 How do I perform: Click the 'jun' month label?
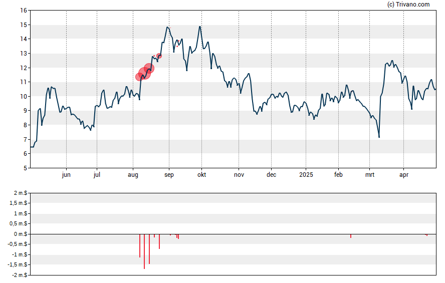click(x=66, y=175)
